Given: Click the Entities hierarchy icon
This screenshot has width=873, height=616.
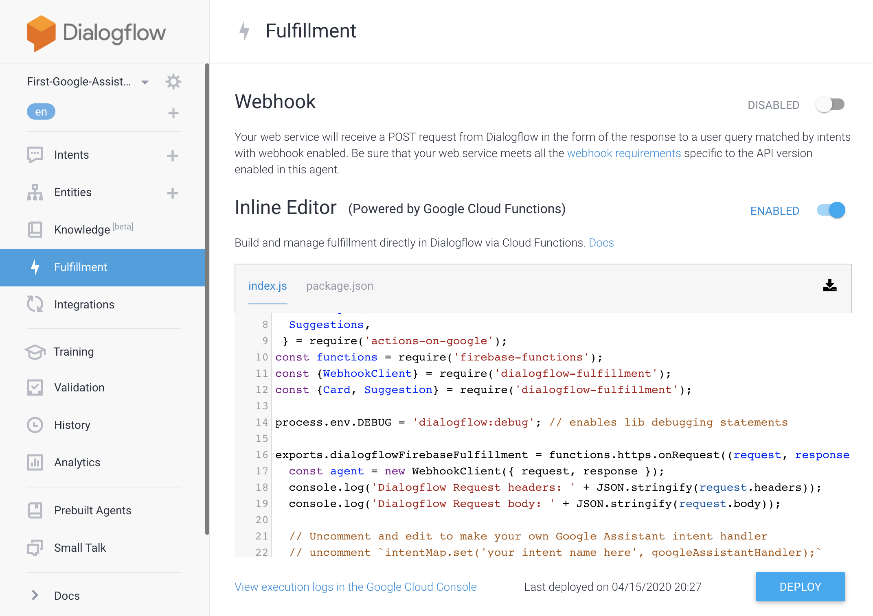Looking at the screenshot, I should click(x=35, y=192).
